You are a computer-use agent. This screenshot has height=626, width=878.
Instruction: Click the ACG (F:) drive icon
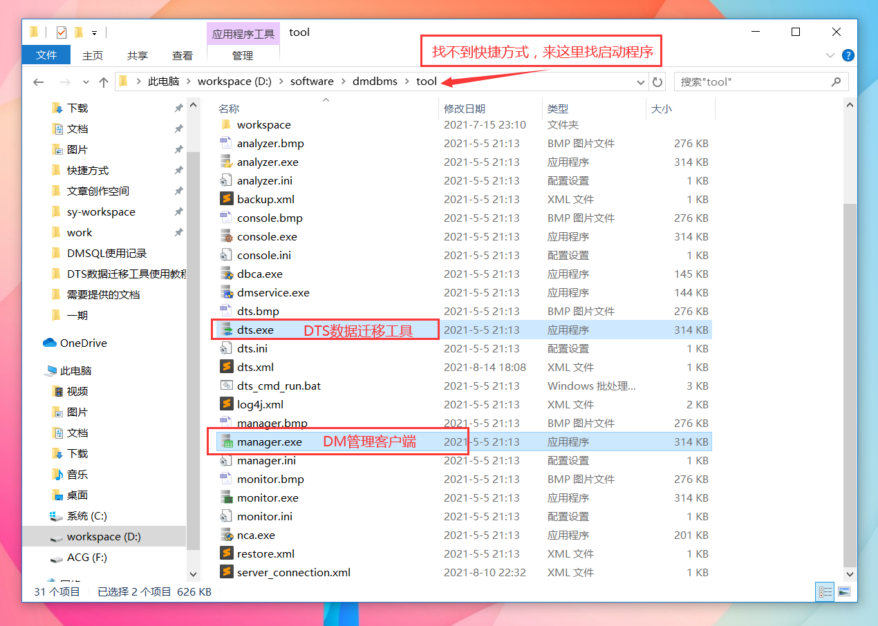pos(57,558)
